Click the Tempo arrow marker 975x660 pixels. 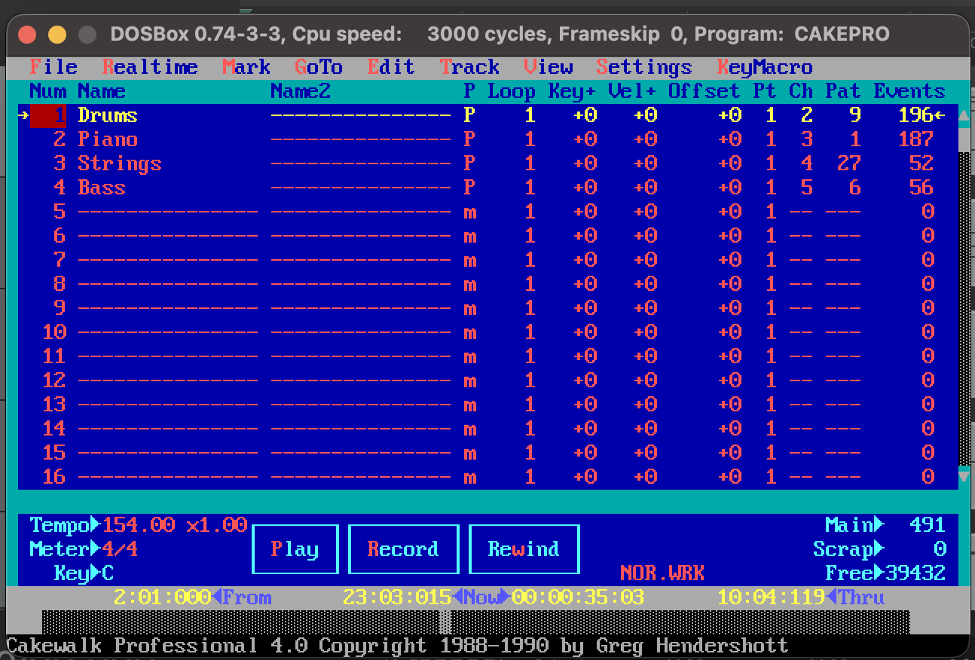pos(96,524)
